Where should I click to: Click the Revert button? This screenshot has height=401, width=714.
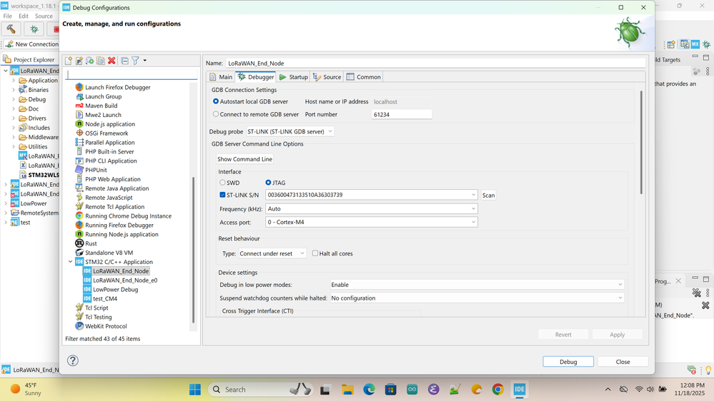coord(562,335)
